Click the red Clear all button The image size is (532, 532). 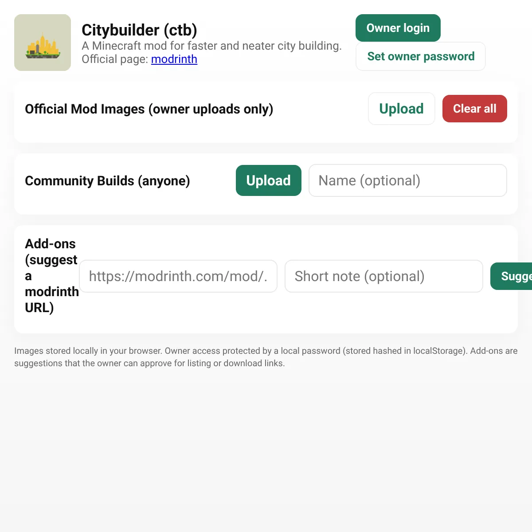click(x=475, y=109)
